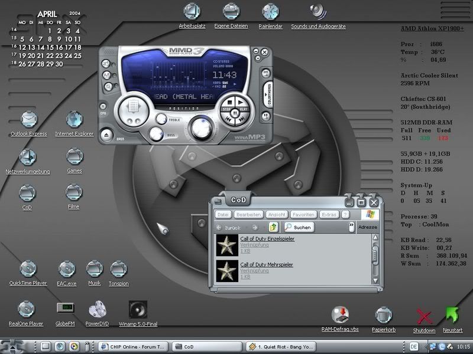Open the Datei menu in CoD window
This screenshot has width=473, height=354.
tap(223, 215)
